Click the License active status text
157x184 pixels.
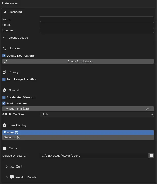[18, 38]
